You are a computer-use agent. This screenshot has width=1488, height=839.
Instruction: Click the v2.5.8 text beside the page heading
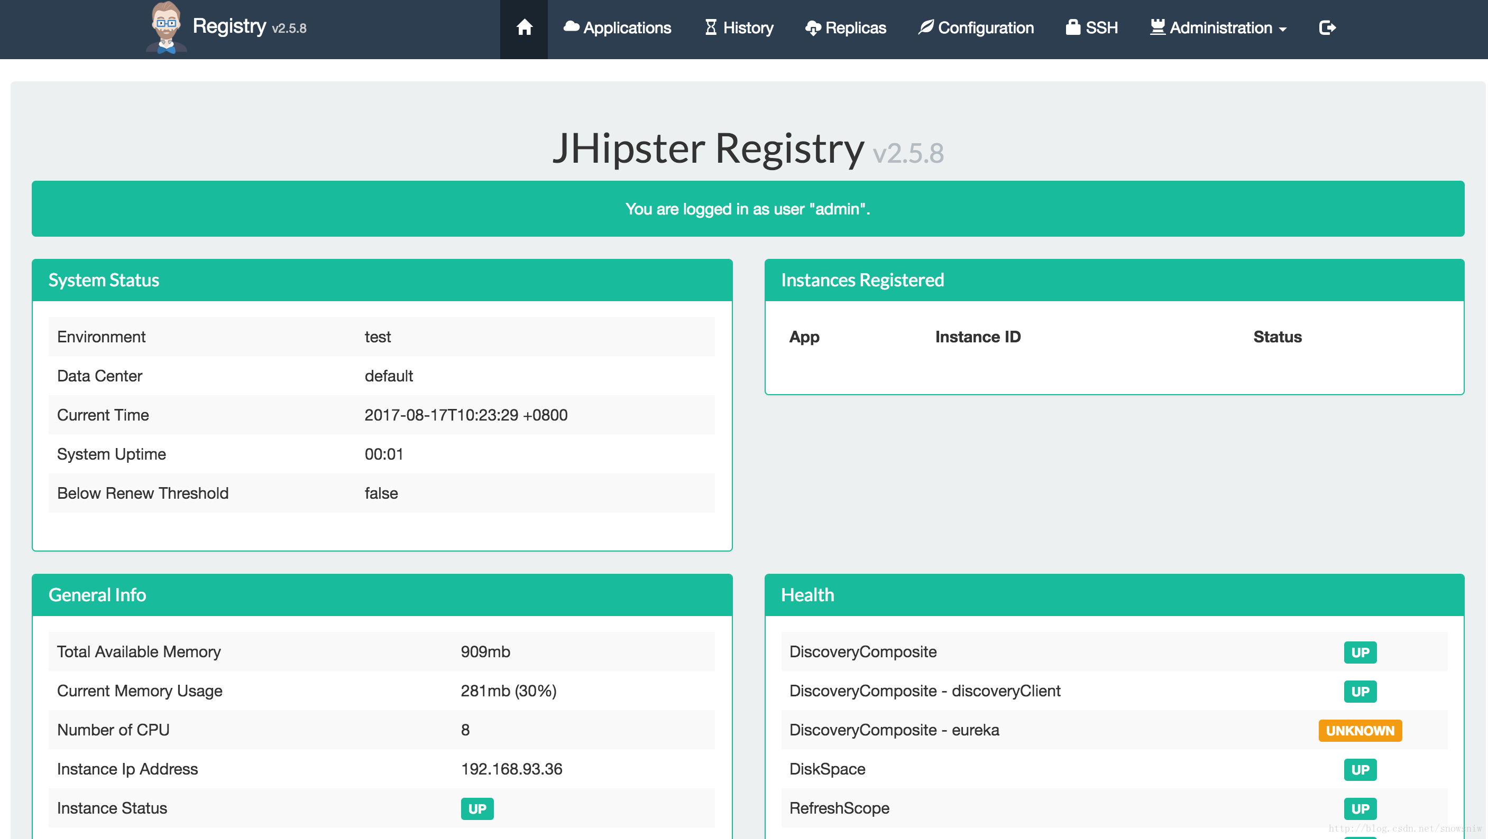click(908, 154)
